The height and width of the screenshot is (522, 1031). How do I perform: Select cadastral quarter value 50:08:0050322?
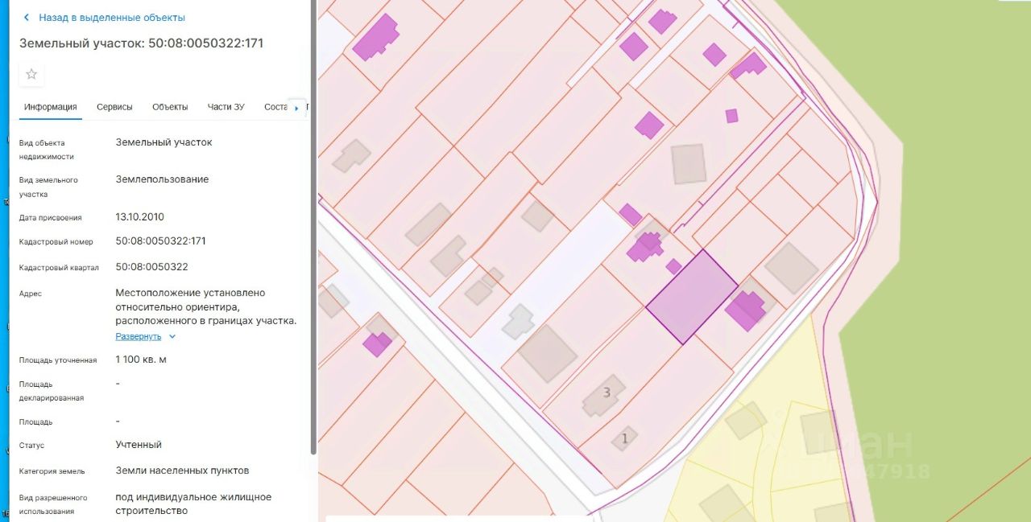tap(151, 266)
